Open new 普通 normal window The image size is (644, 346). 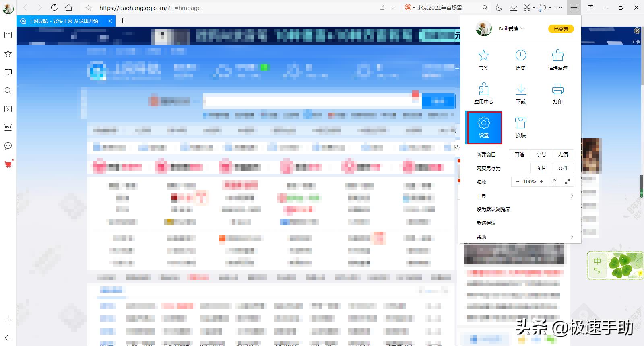point(520,154)
